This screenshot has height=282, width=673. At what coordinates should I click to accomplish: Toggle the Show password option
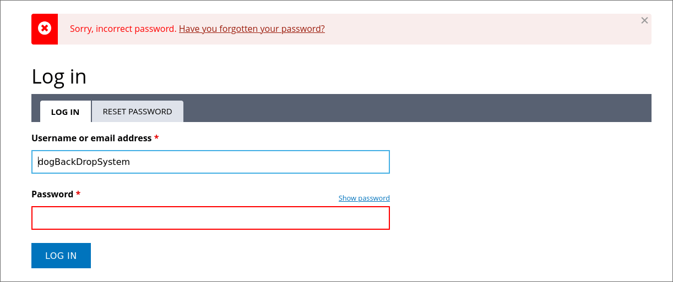pyautogui.click(x=364, y=198)
